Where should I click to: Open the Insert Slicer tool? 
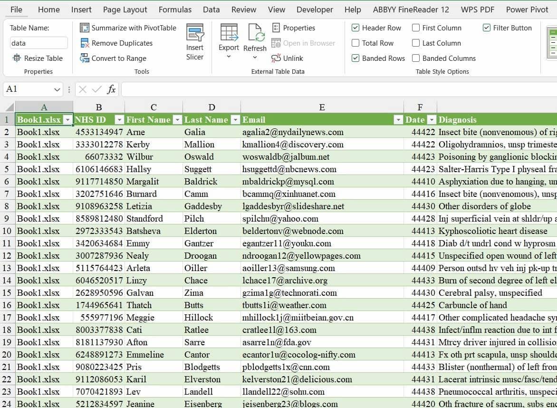195,42
